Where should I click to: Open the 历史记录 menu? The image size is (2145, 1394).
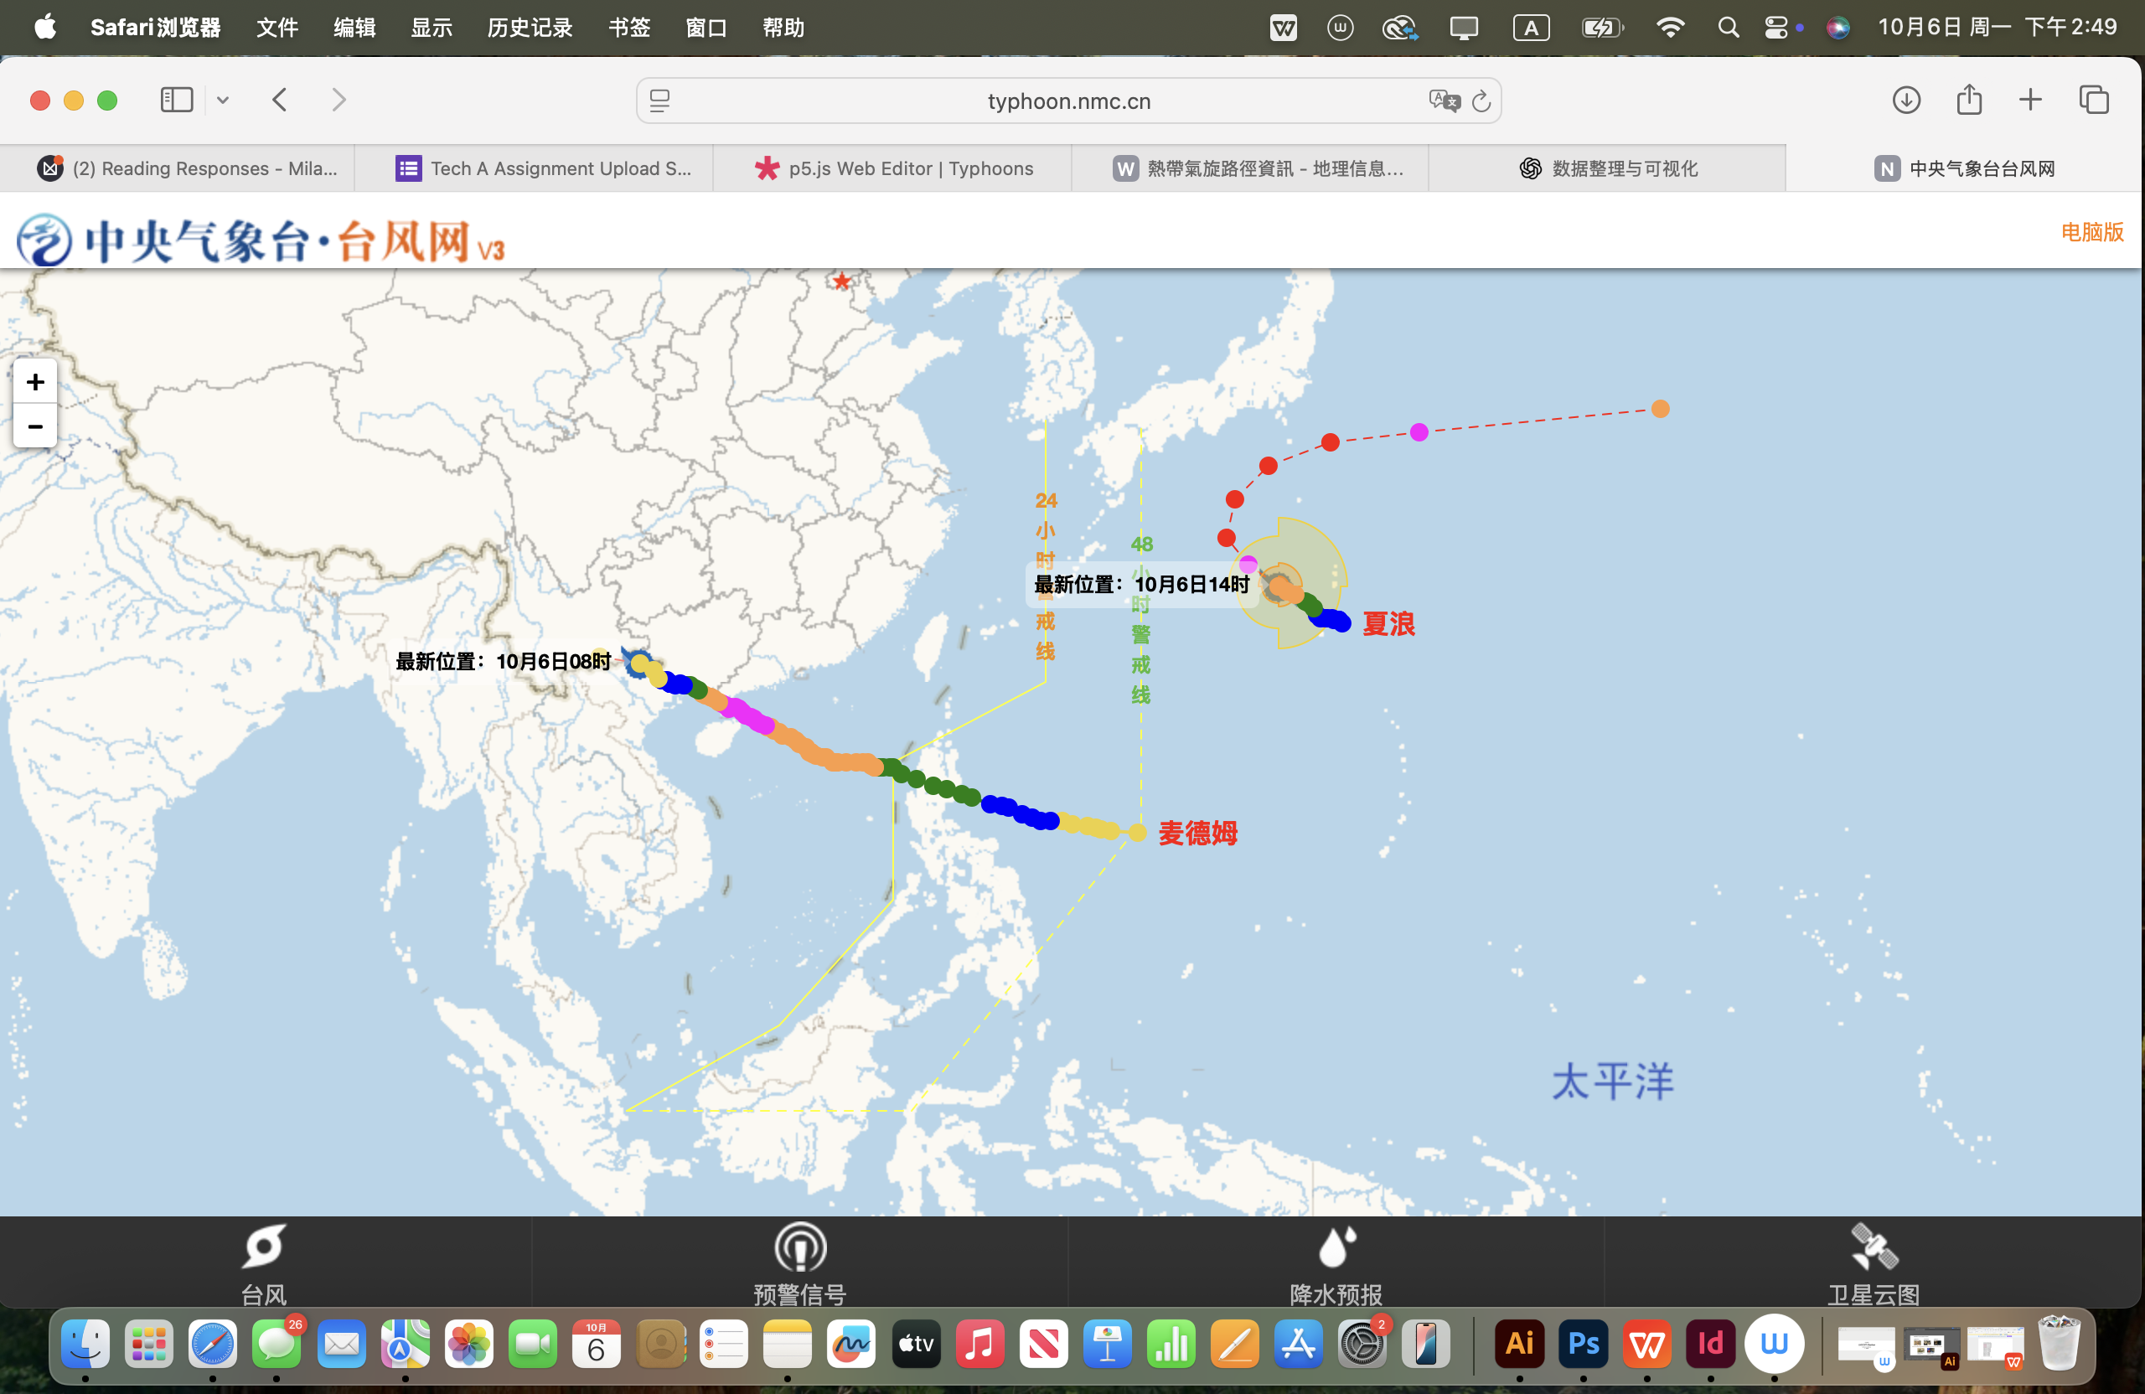point(529,28)
